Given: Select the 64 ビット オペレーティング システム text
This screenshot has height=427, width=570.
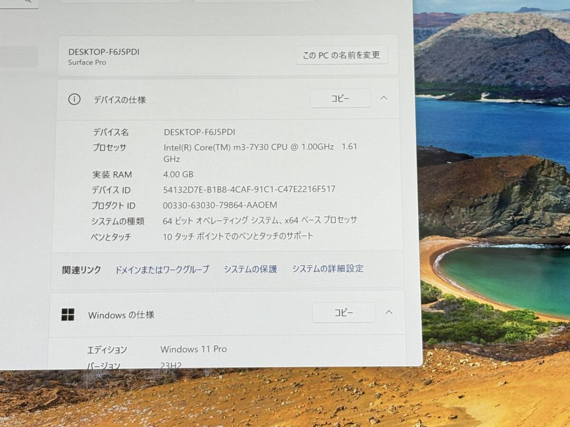Looking at the screenshot, I should (260, 220).
